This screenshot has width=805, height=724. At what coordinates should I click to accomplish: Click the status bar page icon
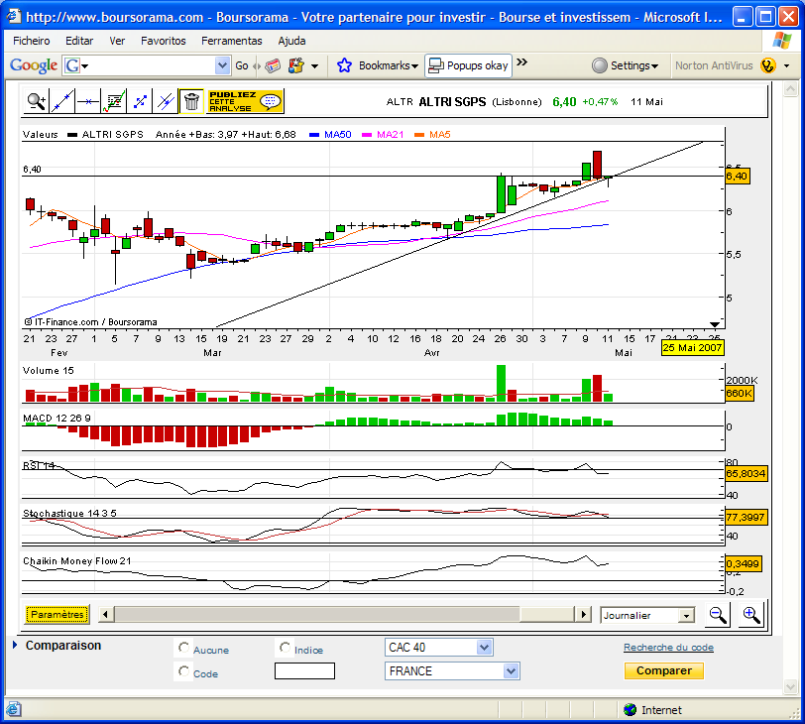tap(13, 710)
